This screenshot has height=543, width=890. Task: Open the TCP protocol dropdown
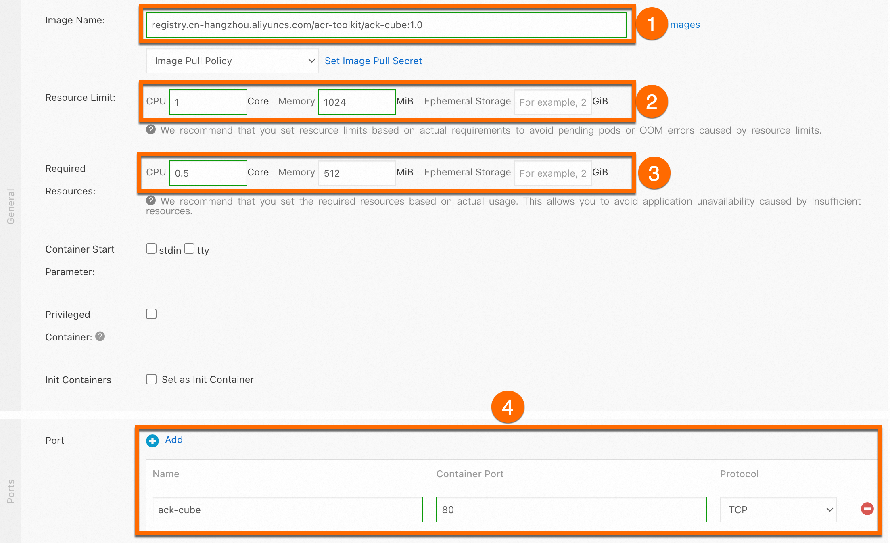(x=777, y=510)
